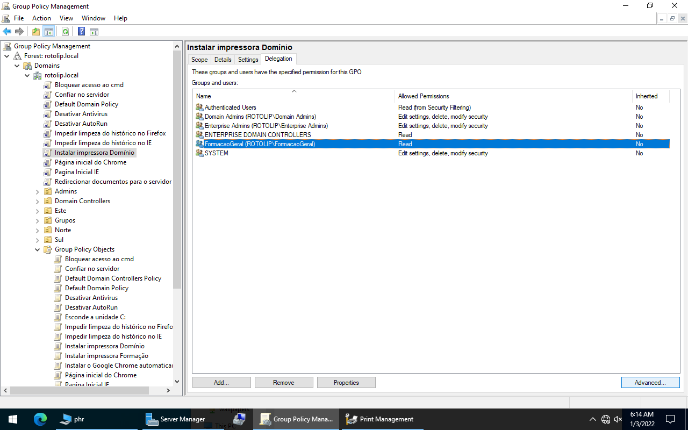This screenshot has width=688, height=430.
Task: Select the Default Domain Policy link under rotolip.local
Action: coord(86,104)
